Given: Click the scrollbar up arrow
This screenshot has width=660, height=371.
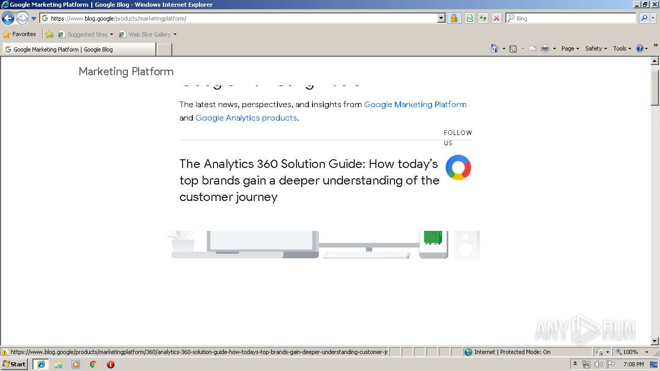Looking at the screenshot, I should (655, 61).
